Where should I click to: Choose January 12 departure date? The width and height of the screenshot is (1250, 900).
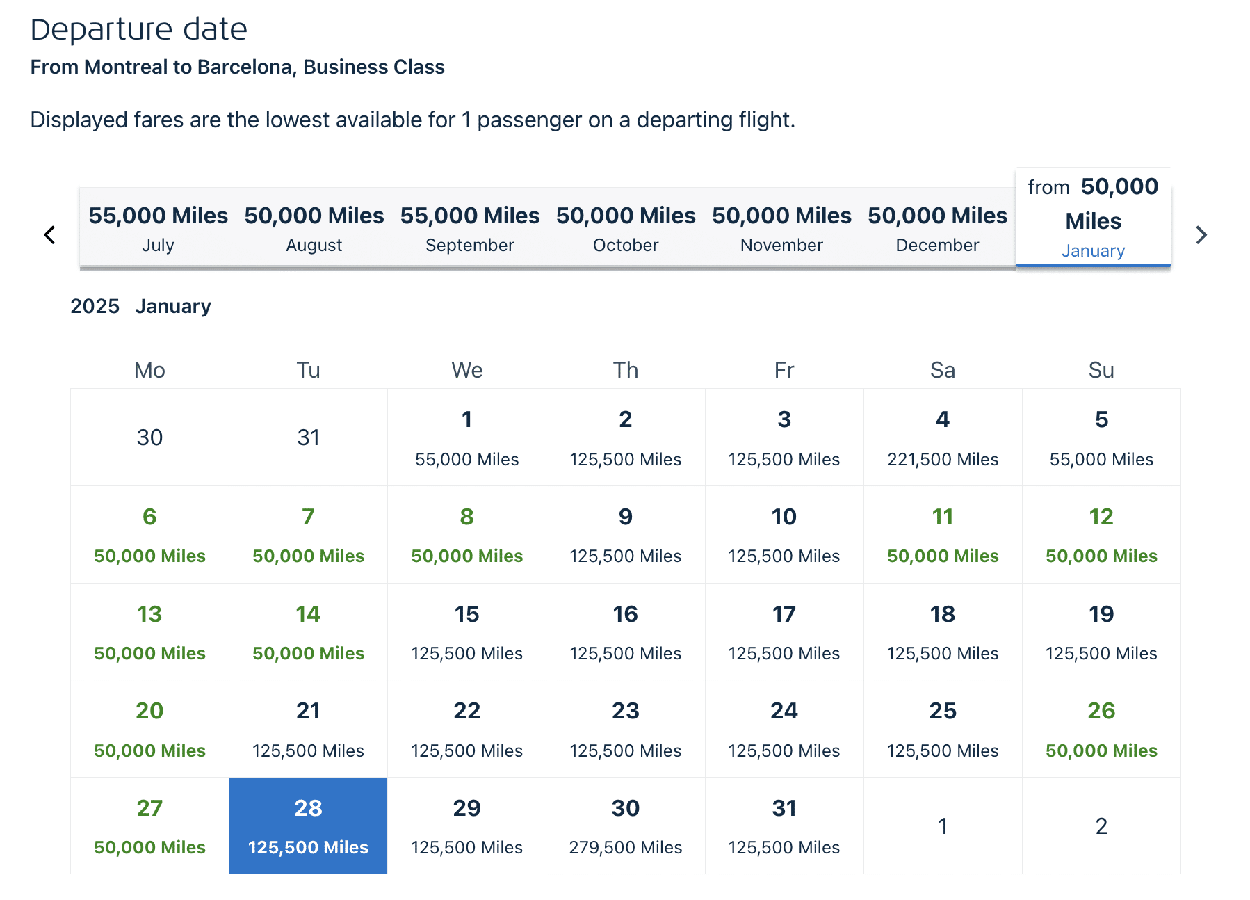(1101, 535)
